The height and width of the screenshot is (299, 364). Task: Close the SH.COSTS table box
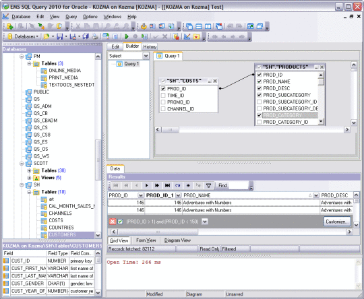click(215, 81)
